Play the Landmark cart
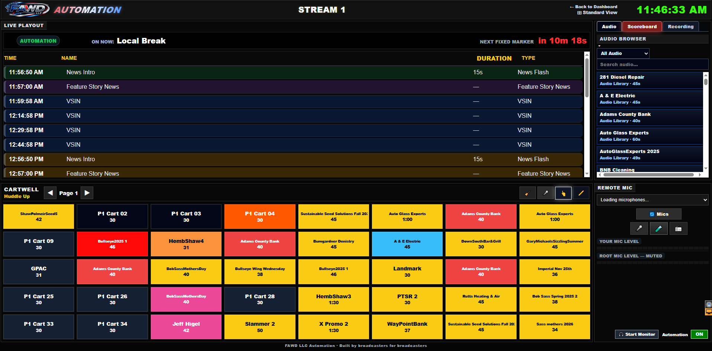Viewport: 712px width, 351px height. [x=407, y=272]
